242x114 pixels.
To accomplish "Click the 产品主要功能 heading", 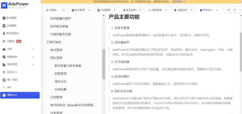I will [x=124, y=17].
